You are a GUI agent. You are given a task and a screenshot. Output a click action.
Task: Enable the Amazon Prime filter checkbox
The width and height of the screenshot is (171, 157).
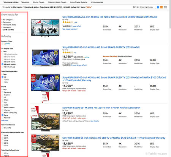[x=3, y=44]
